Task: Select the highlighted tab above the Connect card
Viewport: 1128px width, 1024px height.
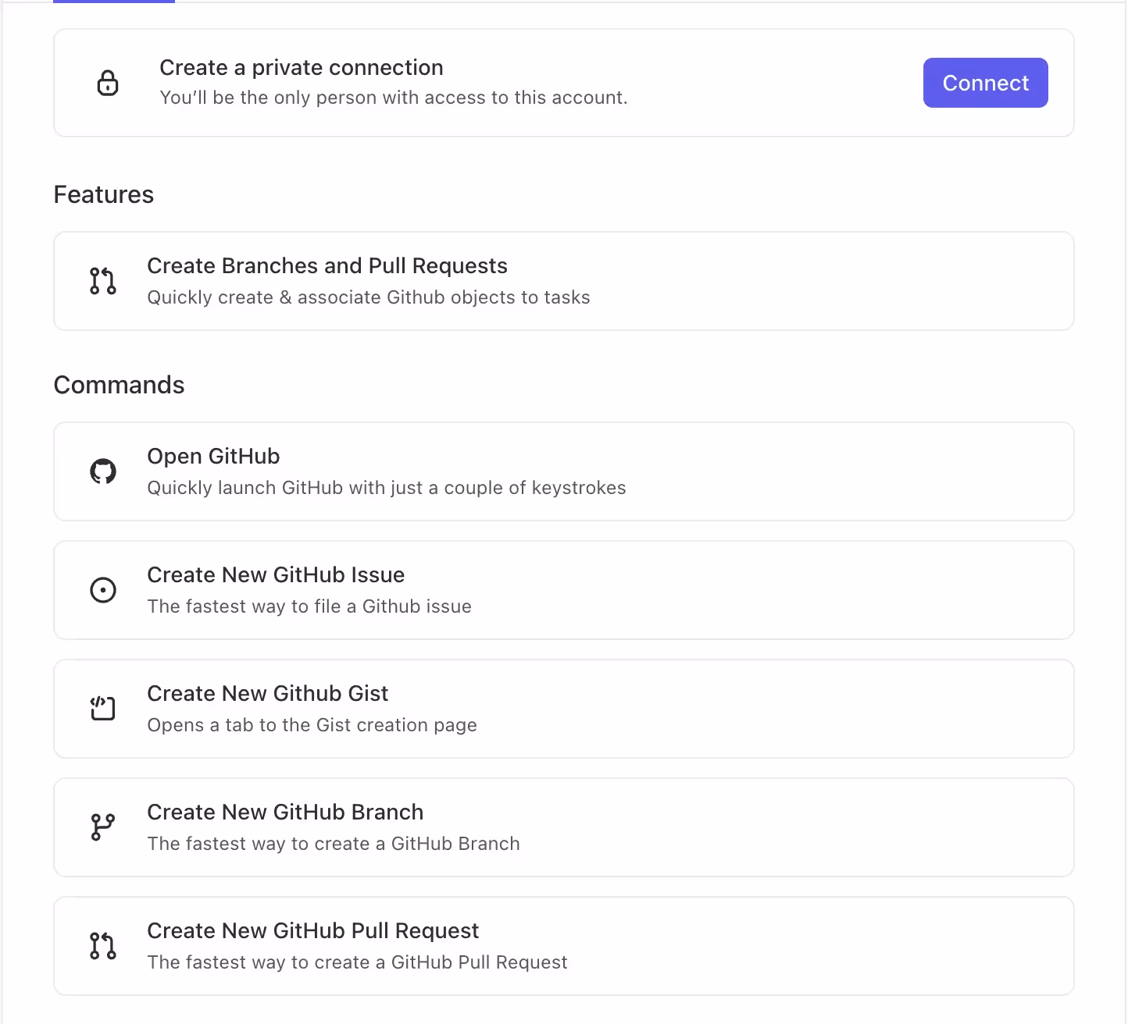Action: tap(113, 4)
